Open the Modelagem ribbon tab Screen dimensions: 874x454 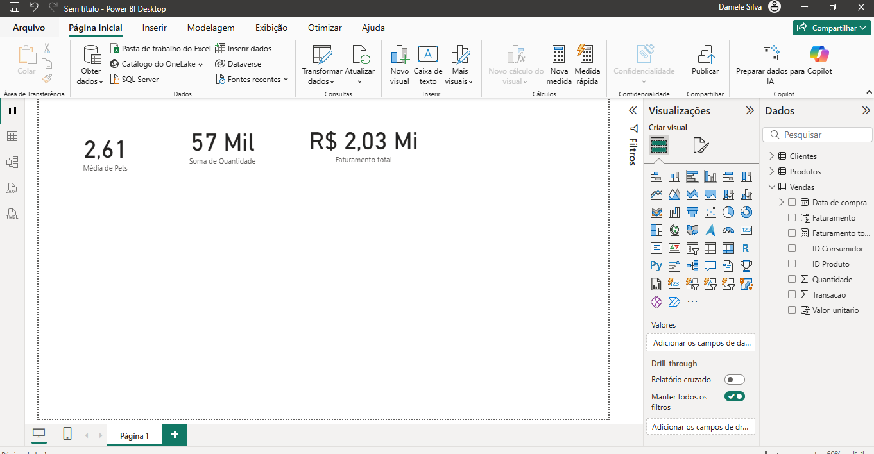click(210, 28)
